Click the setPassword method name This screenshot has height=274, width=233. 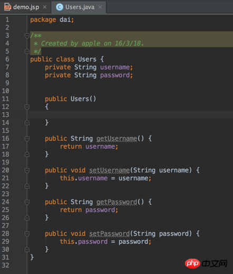110,234
